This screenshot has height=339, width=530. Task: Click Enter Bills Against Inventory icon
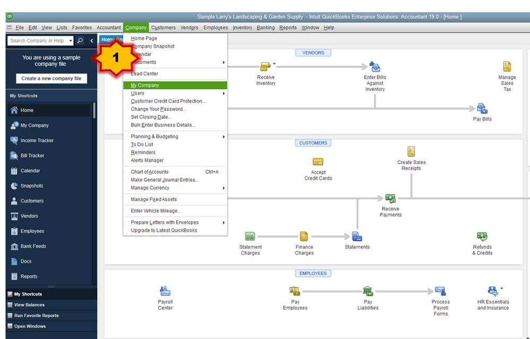coord(375,67)
